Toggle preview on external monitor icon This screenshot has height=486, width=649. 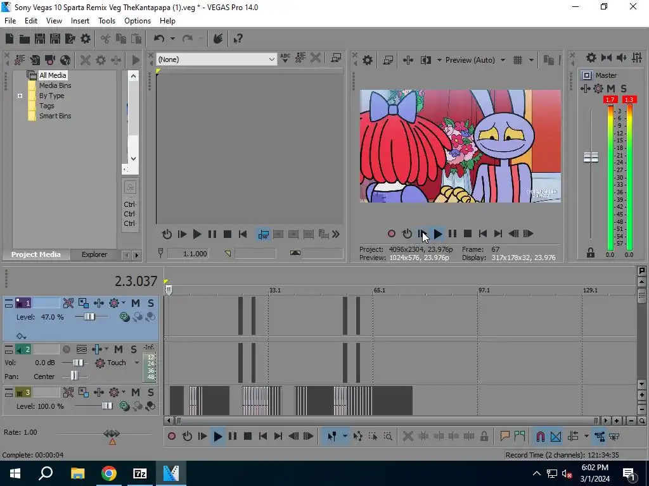(389, 60)
